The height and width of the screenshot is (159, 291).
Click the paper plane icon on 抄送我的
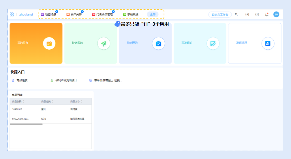pos(104,44)
